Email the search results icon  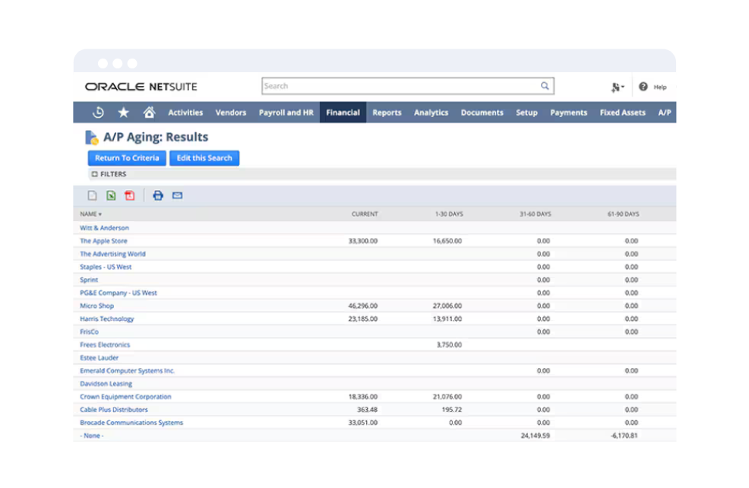(177, 195)
